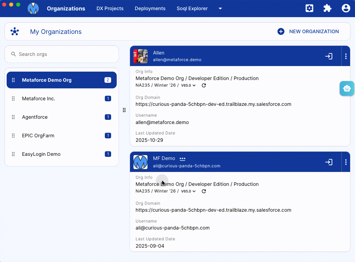Click the search magnifier icon
Viewport: 355px width, 262px height.
(14, 54)
